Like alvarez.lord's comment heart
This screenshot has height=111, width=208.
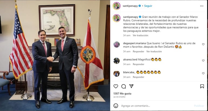point(203,60)
